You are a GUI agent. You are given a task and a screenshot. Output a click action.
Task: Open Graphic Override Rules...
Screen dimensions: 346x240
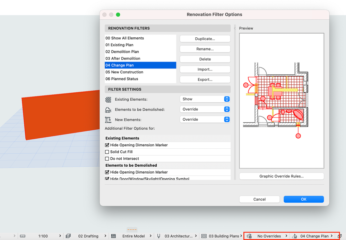tap(282, 176)
